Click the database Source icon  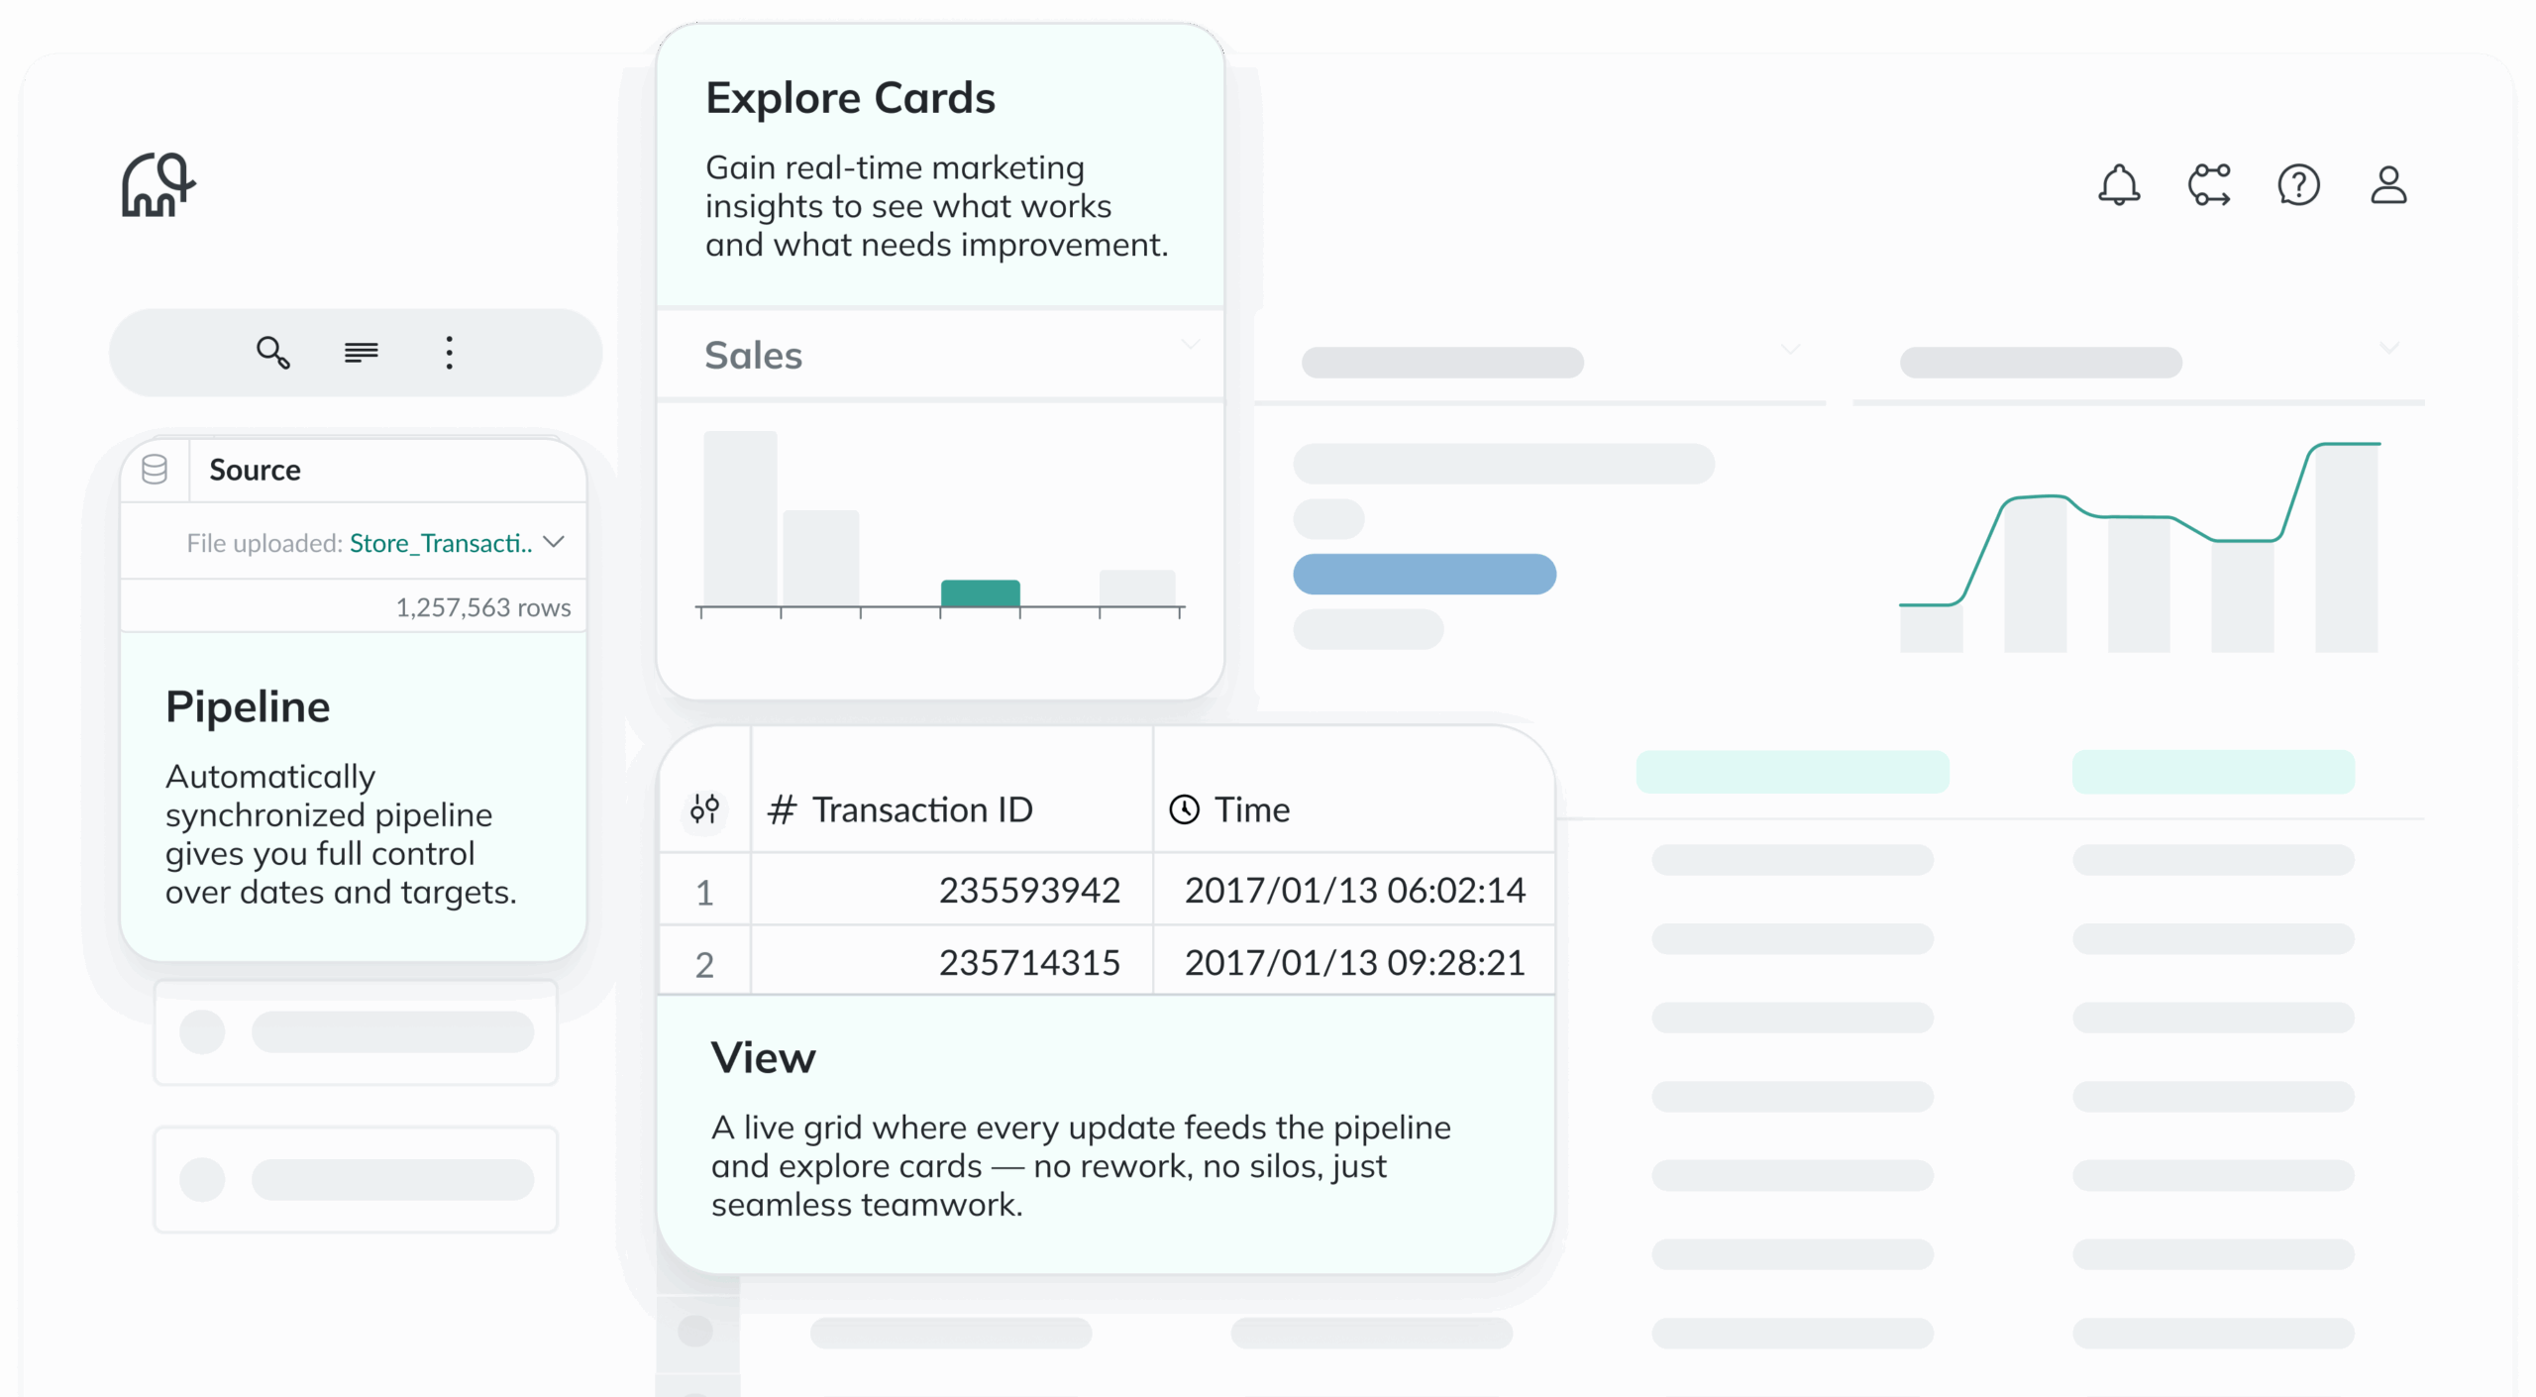(x=155, y=470)
